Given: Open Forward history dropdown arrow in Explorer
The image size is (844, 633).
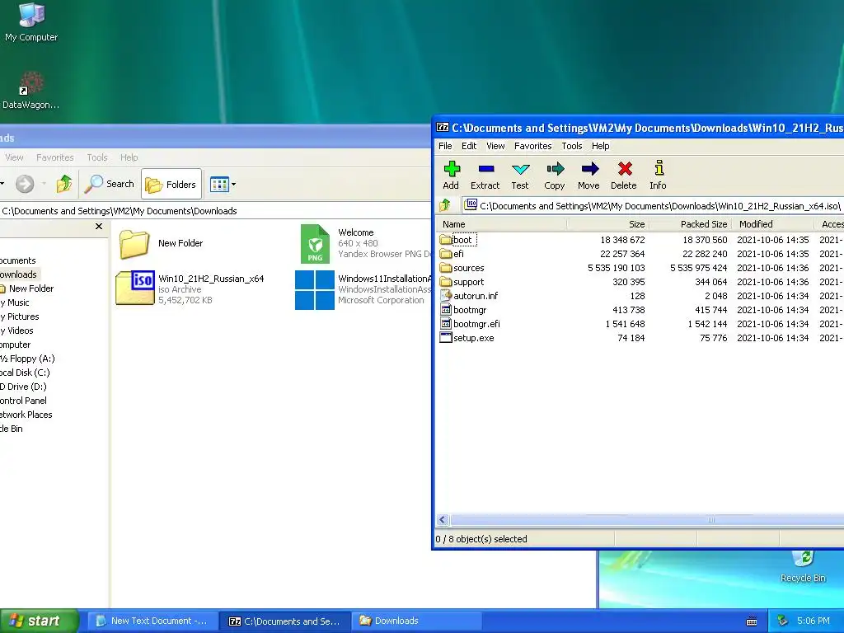Looking at the screenshot, I should coord(44,184).
